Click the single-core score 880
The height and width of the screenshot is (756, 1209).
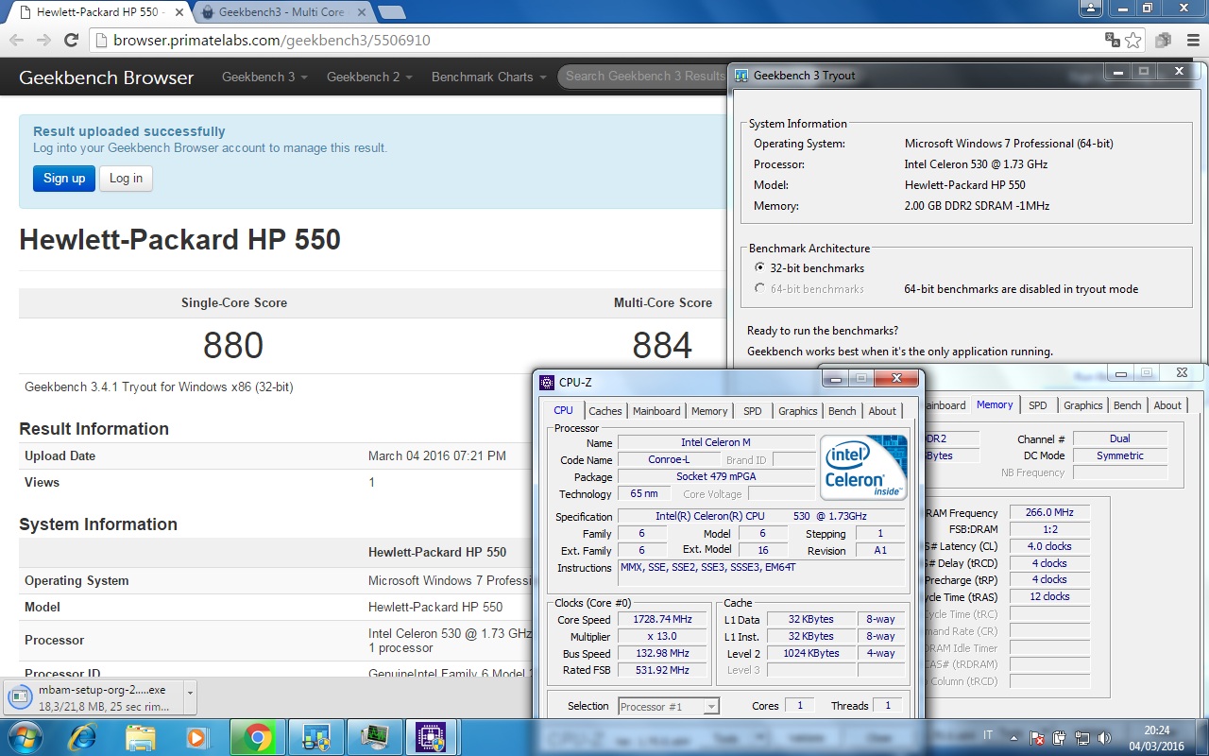click(233, 346)
